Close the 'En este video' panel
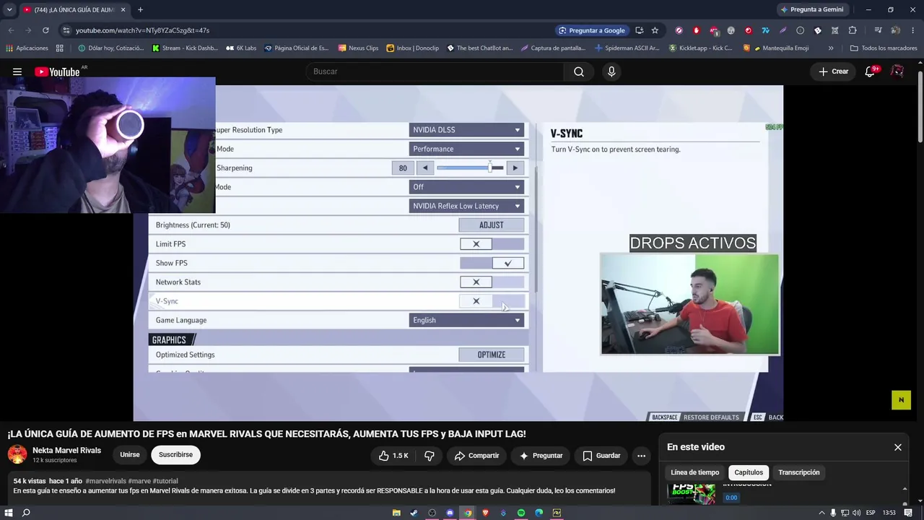The image size is (924, 520). [x=898, y=447]
